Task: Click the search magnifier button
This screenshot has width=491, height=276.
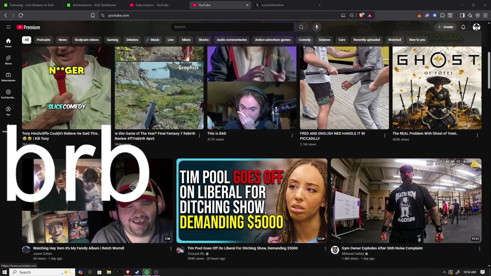Action: 301,27
